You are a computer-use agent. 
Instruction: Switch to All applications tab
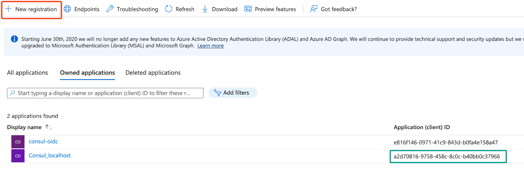click(x=28, y=73)
